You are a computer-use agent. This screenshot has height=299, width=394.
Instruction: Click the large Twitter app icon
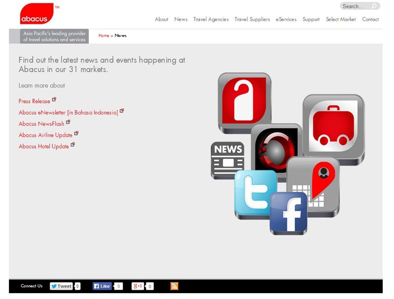pos(255,193)
